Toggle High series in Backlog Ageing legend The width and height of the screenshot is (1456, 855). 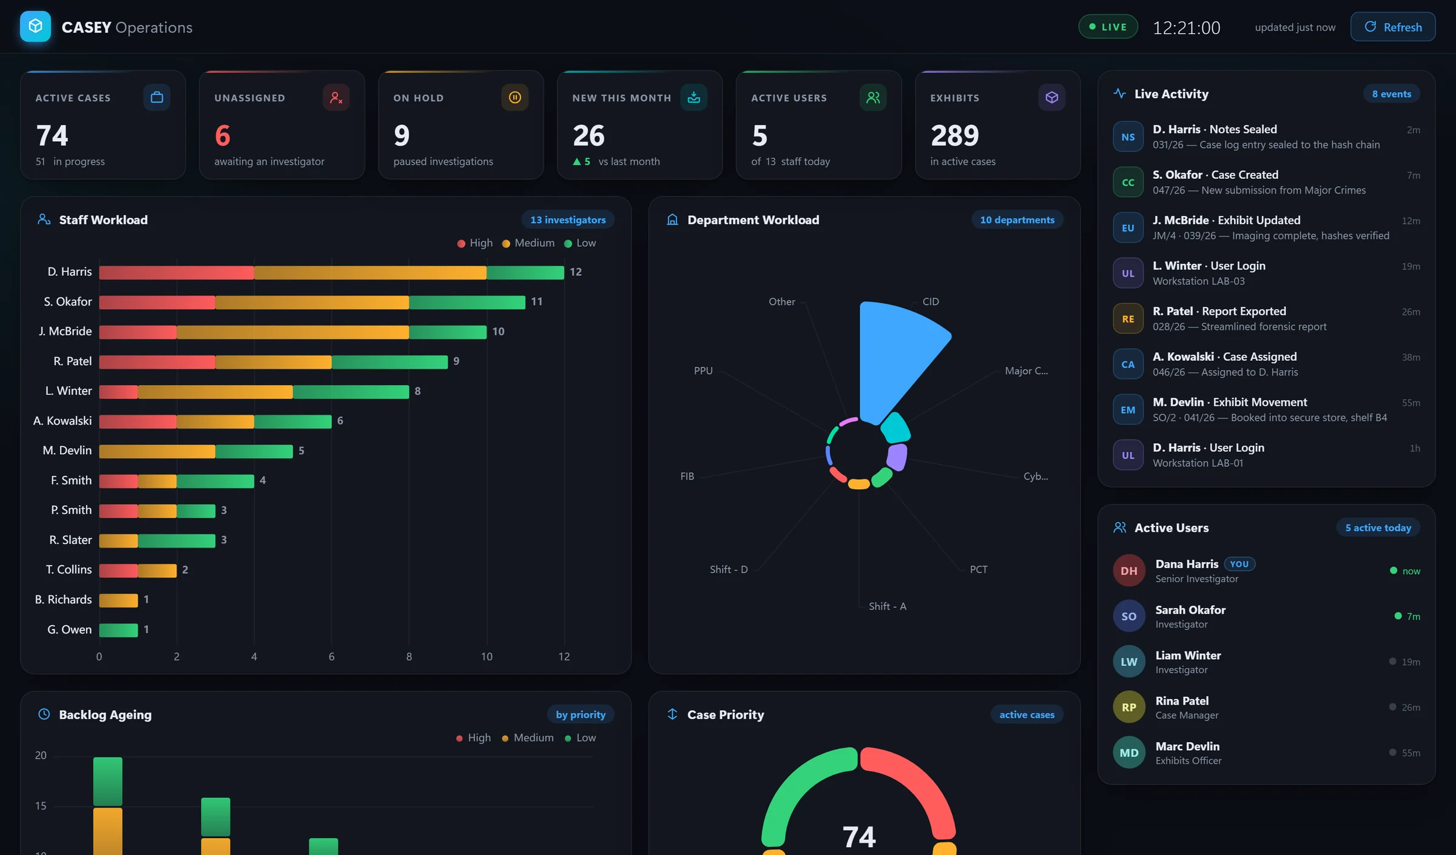(474, 738)
